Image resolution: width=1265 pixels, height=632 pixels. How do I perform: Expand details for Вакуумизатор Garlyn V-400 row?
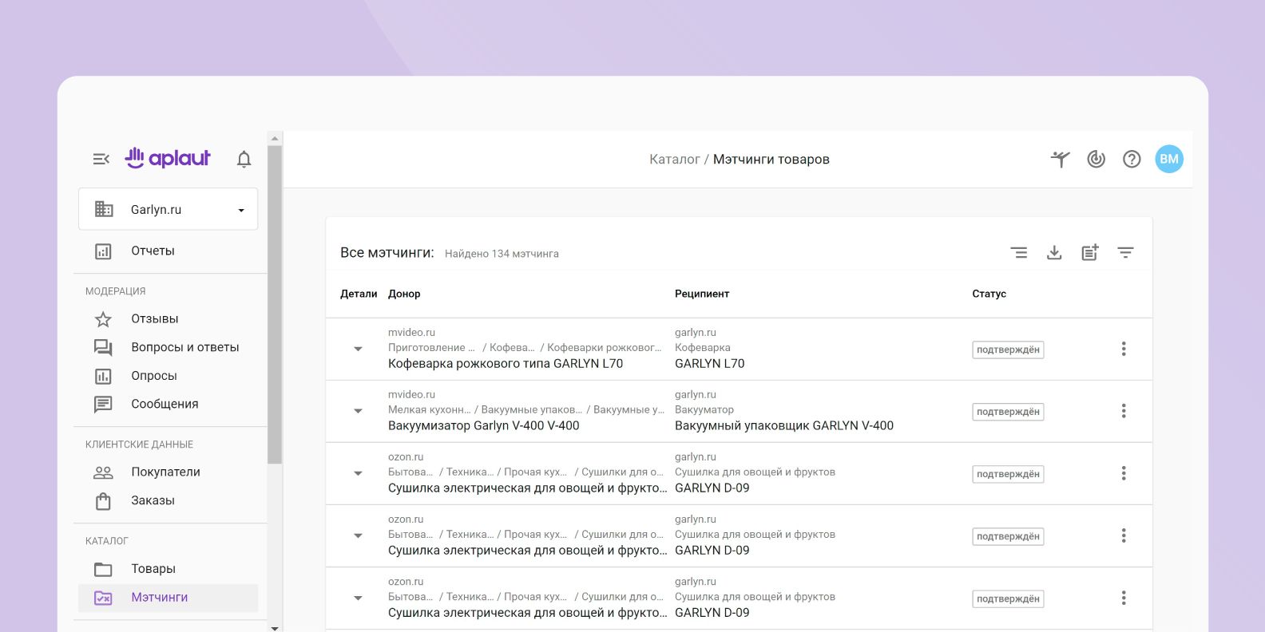tap(358, 411)
